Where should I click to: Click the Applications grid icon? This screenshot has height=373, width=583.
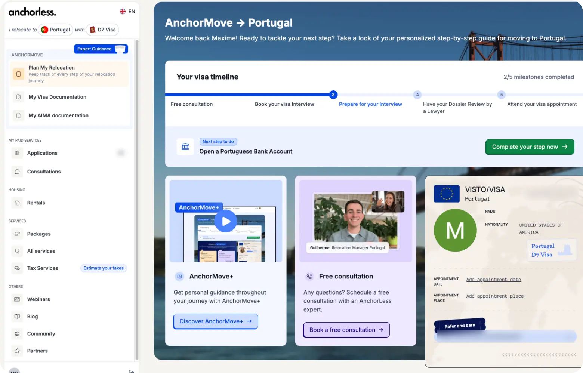tap(17, 153)
